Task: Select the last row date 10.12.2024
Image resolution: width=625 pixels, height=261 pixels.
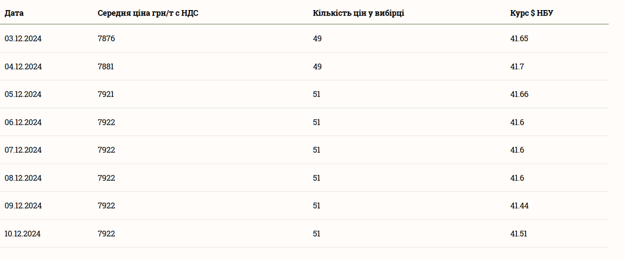Action: [23, 234]
